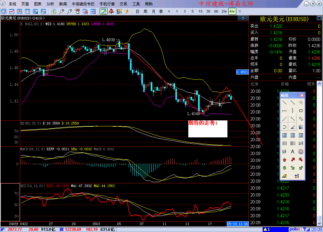
Task: Select the parallel lines drawing tool
Action: [x=301, y=102]
